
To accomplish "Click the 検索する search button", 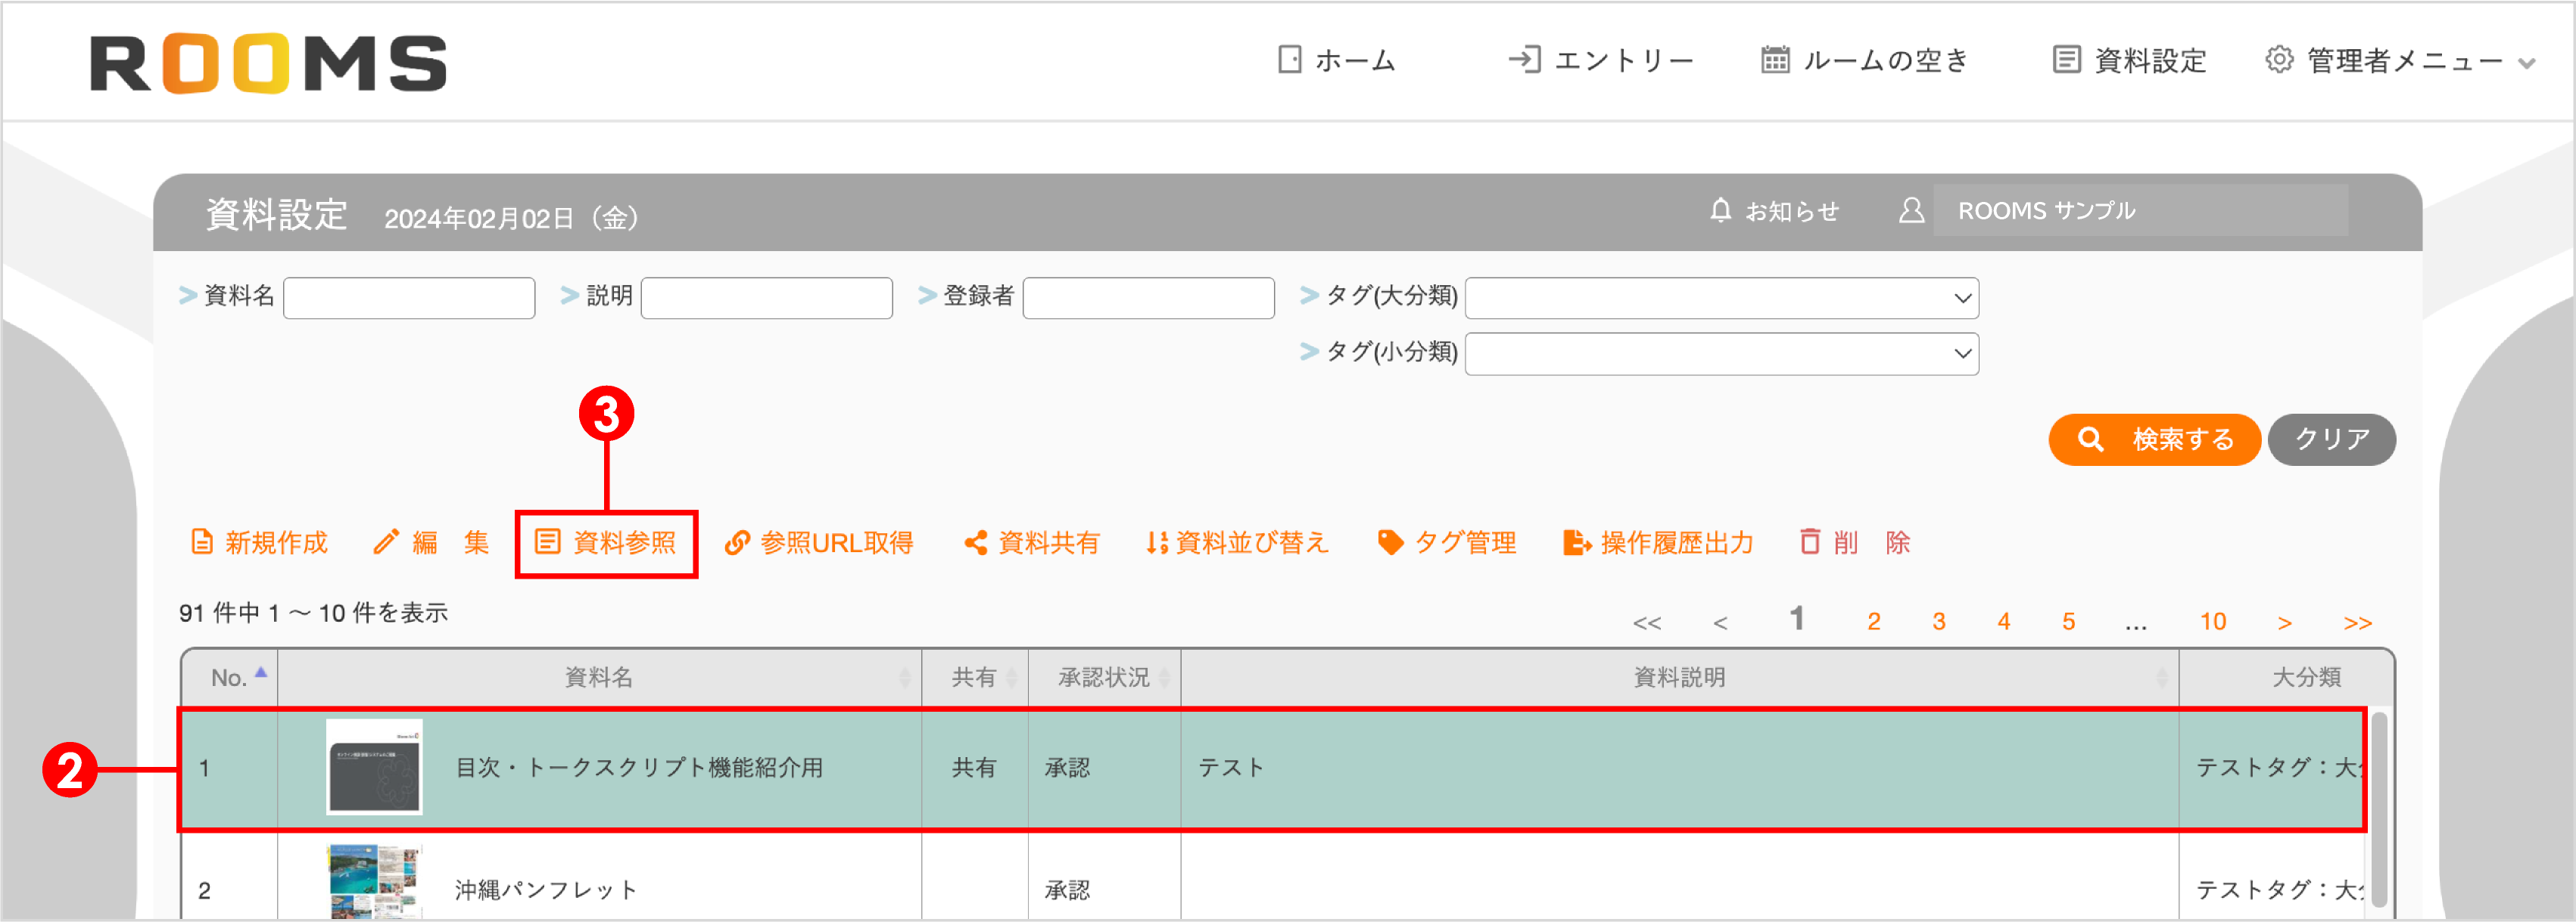I will (2154, 439).
